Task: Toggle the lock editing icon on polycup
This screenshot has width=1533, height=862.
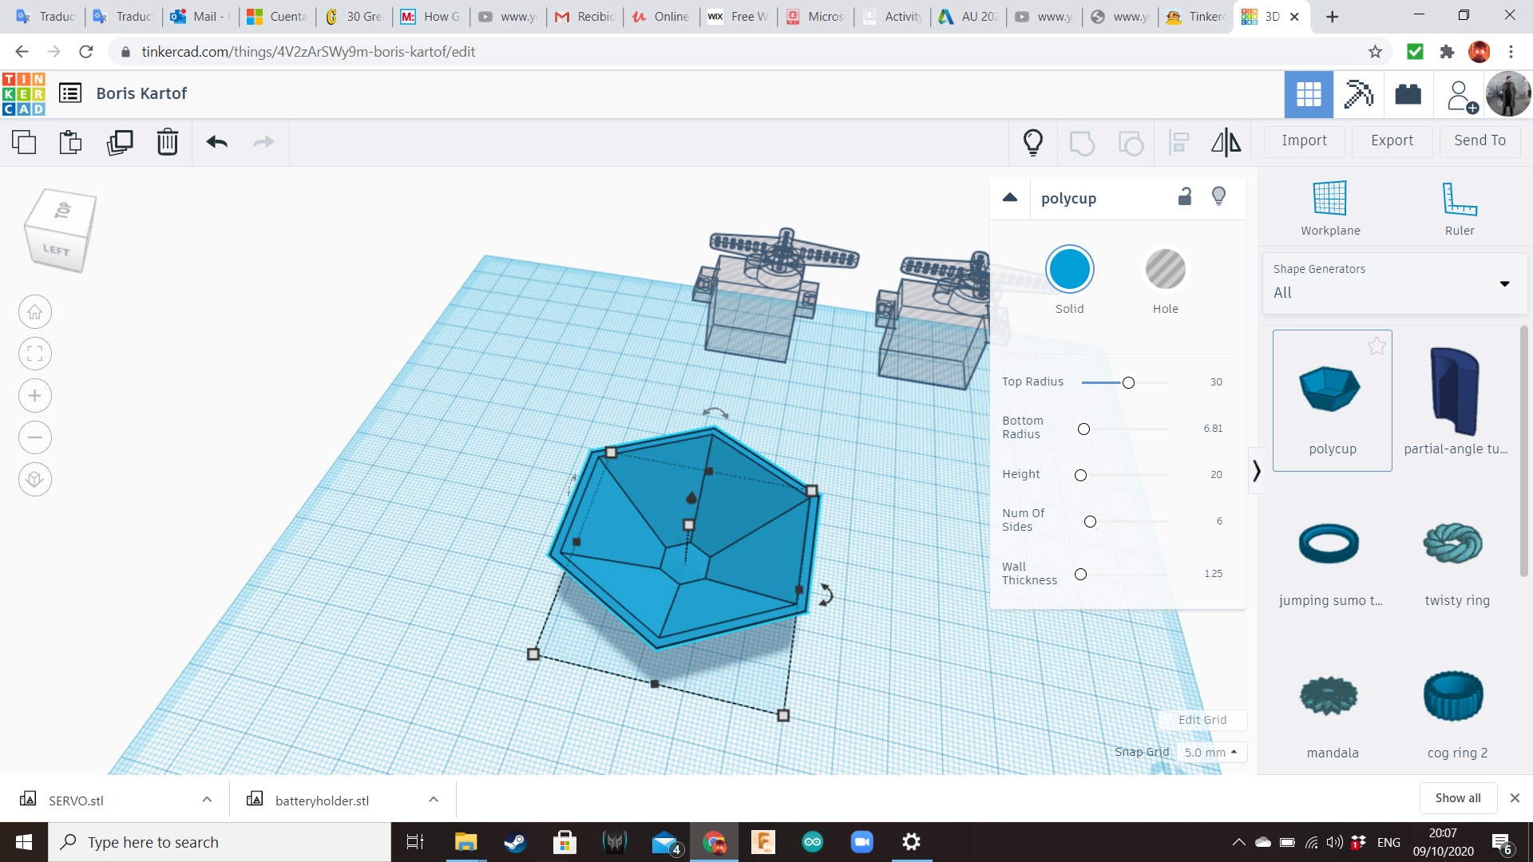Action: [x=1185, y=197]
